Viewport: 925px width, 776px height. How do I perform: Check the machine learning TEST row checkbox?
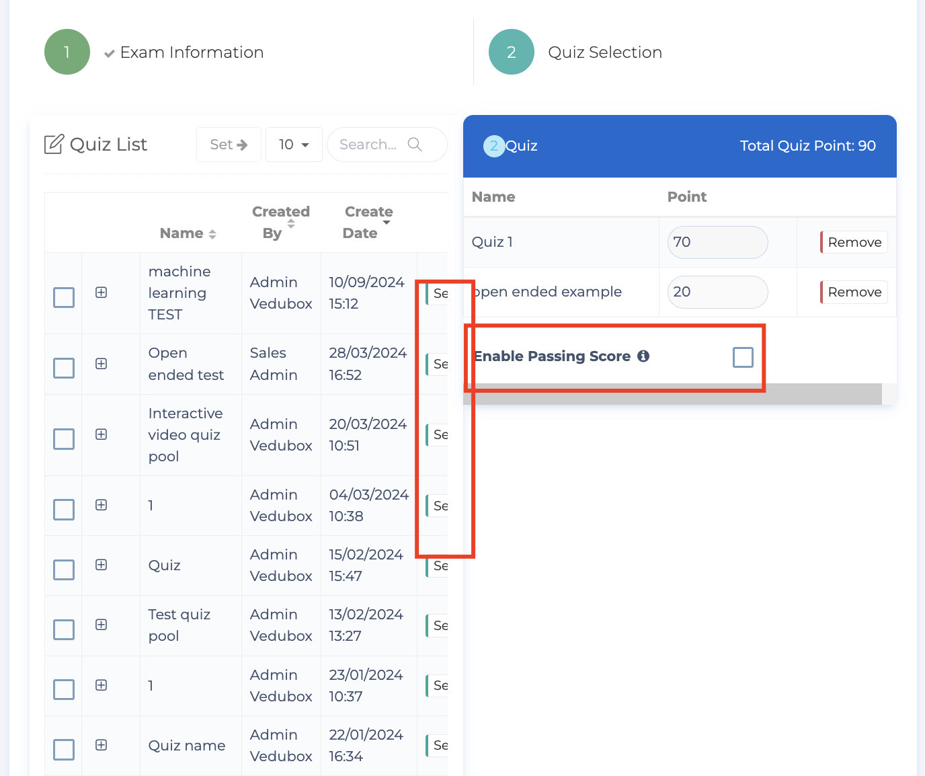tap(64, 297)
